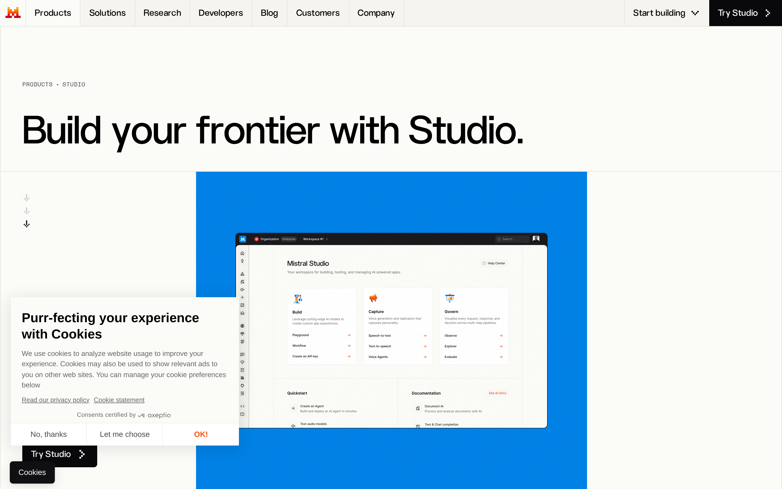Click the speaker audio icon in Studio sidebar
This screenshot has width=782, height=489.
[x=242, y=289]
